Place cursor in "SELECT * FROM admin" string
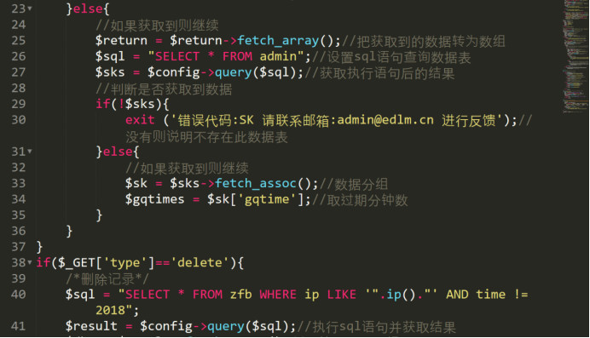This screenshot has height=338, width=590. (x=226, y=57)
